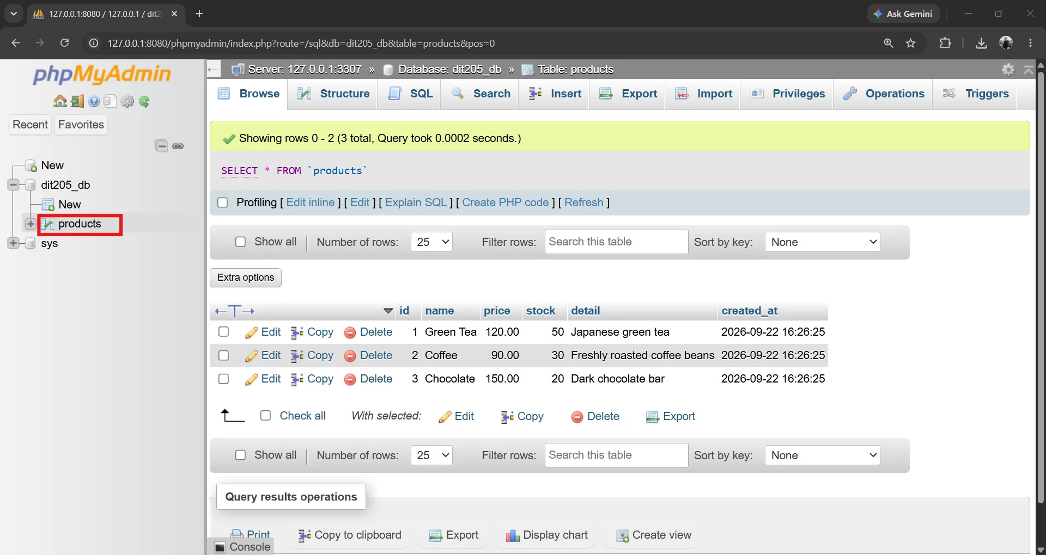Open lower Sort by key dropdown

pyautogui.click(x=823, y=455)
